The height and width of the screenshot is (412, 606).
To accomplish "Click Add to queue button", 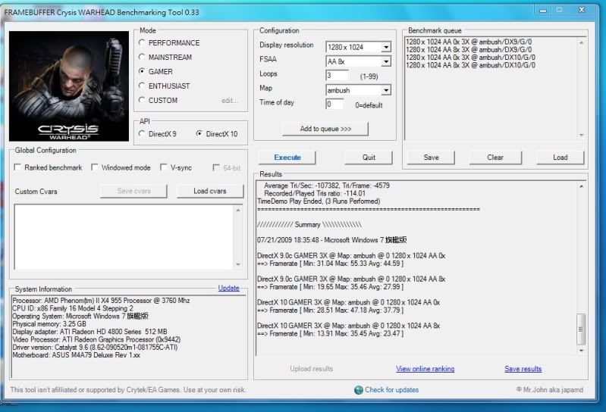I will click(325, 129).
